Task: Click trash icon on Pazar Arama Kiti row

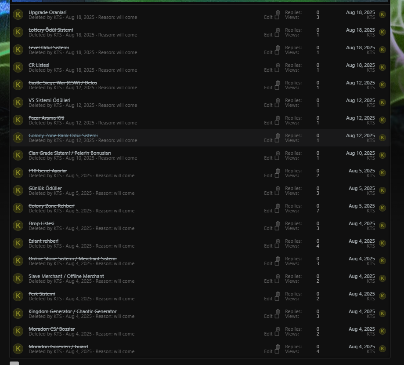Action: point(278,118)
